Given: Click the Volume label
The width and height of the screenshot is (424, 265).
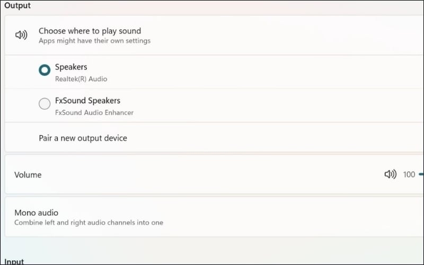Looking at the screenshot, I should pos(28,174).
